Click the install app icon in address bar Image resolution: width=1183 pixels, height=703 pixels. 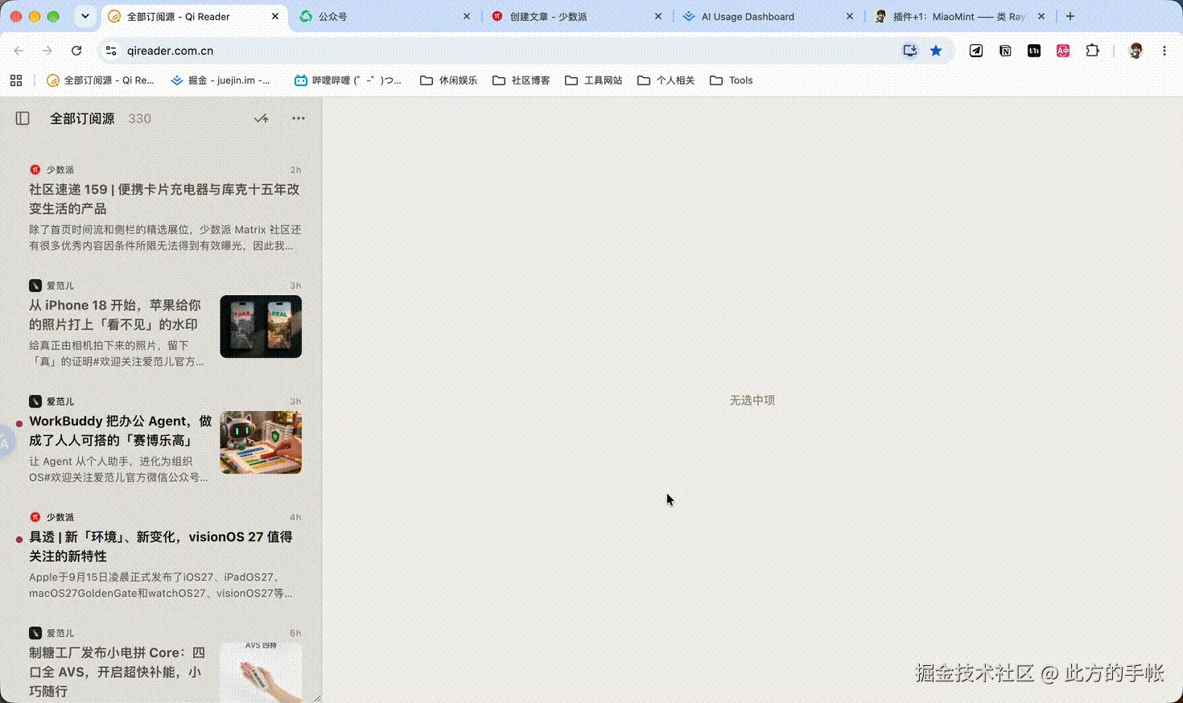[910, 51]
